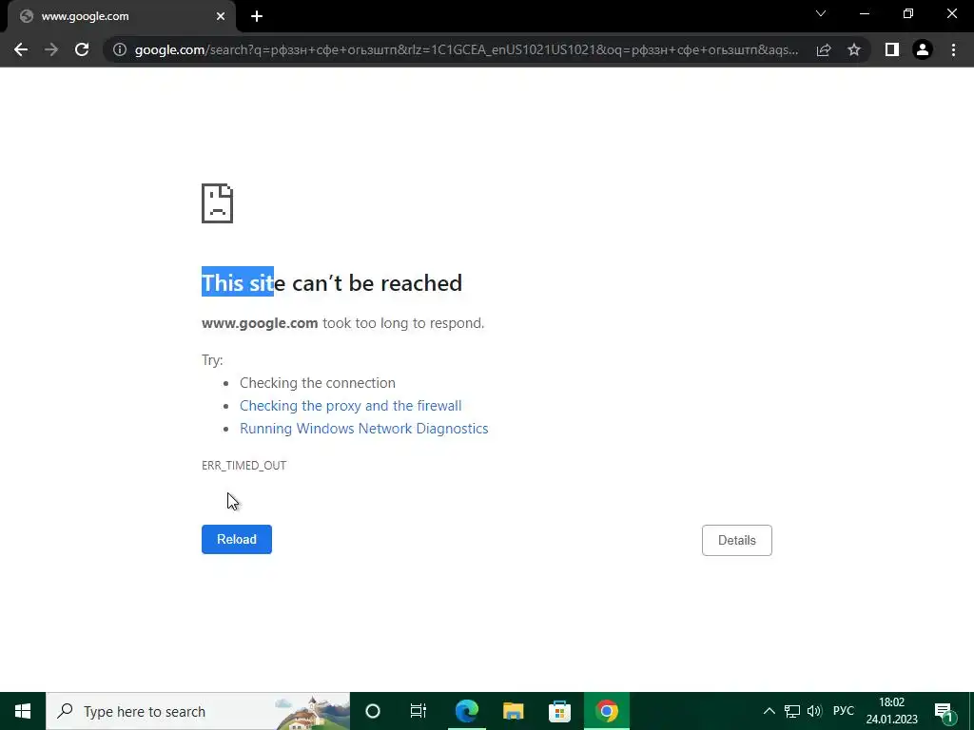Open clock and date 18:02 24.01.2023
Viewport: 974px width, 730px height.
[892, 711]
